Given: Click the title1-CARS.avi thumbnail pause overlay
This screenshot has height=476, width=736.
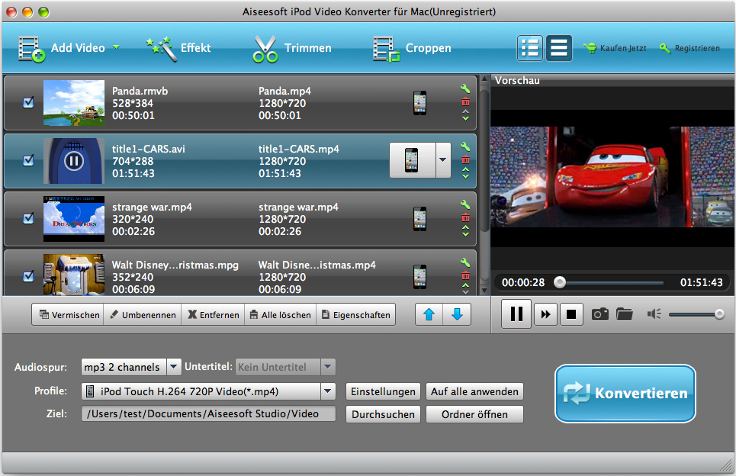Looking at the screenshot, I should point(74,161).
